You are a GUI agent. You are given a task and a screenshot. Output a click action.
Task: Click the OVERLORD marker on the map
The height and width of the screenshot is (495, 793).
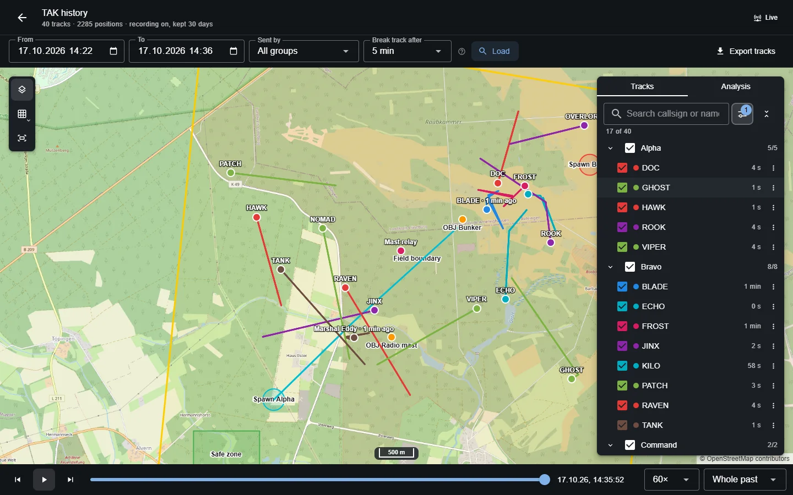tap(584, 125)
